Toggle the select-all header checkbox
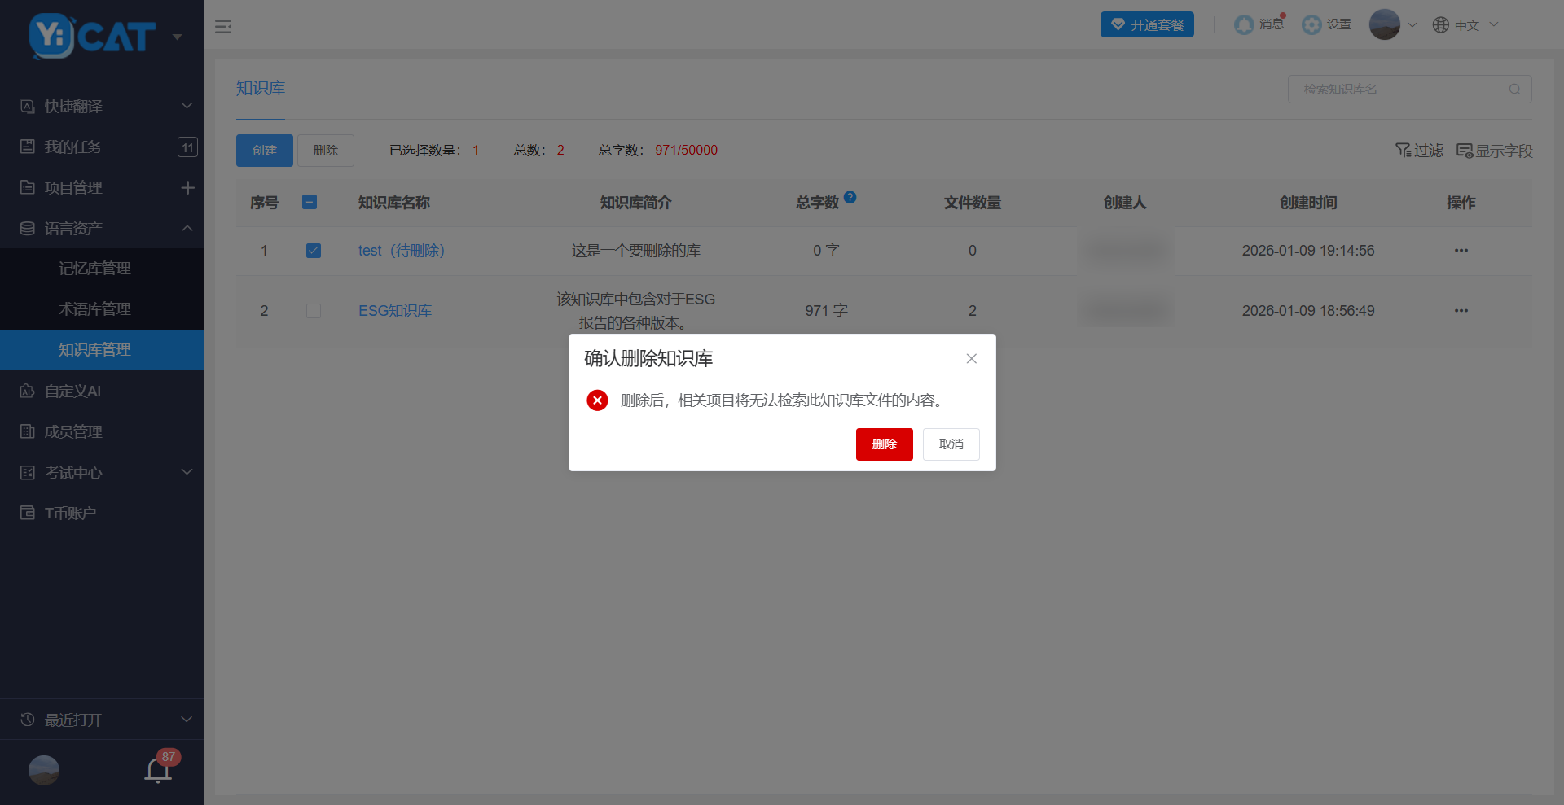 [x=310, y=202]
